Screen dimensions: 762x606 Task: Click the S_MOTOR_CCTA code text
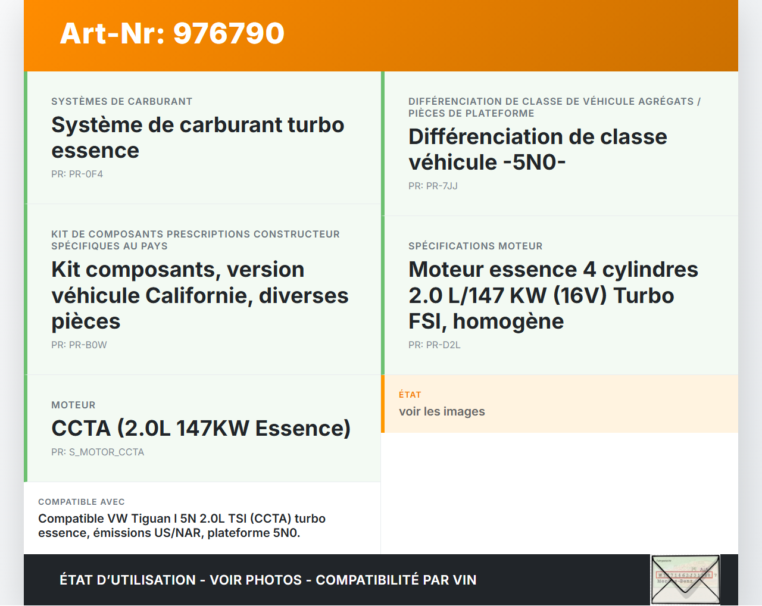(x=98, y=452)
